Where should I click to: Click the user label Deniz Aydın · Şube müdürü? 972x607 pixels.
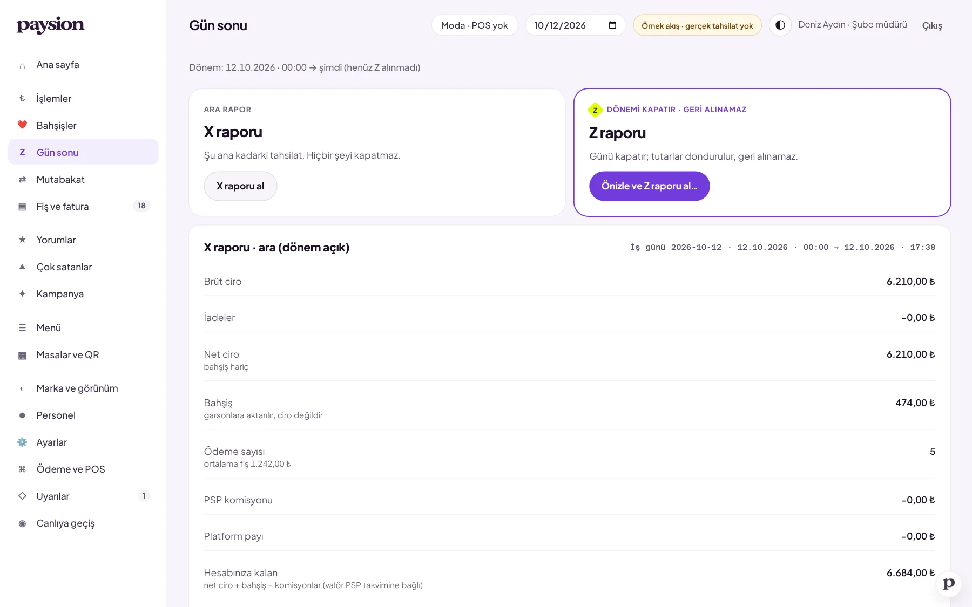pos(853,24)
